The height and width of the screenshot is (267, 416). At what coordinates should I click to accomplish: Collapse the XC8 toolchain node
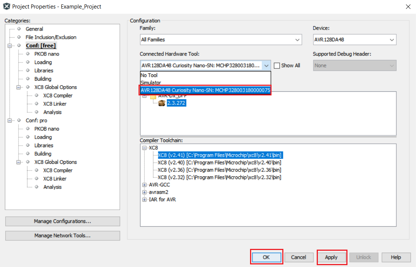point(144,148)
